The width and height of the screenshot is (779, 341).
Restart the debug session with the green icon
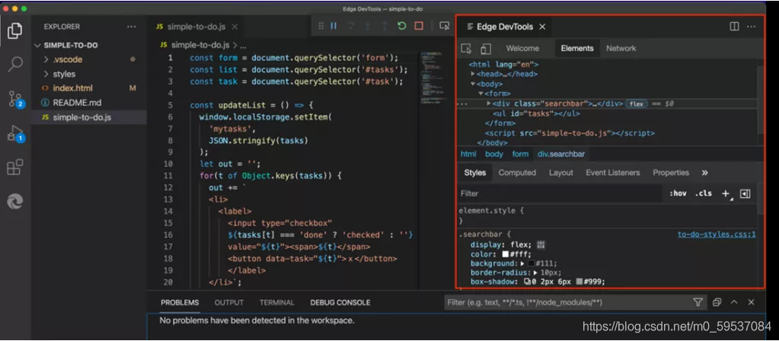(402, 26)
